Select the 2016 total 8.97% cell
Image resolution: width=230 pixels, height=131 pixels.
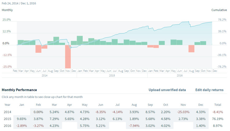218,125
